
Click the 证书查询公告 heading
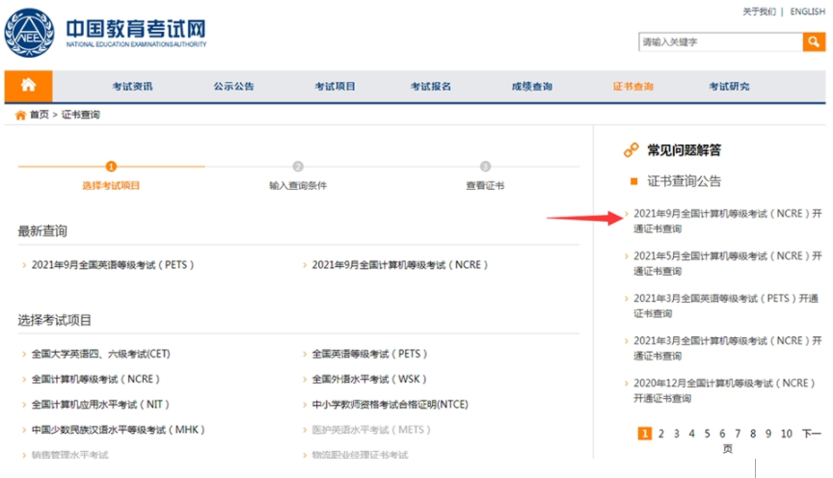tap(684, 181)
